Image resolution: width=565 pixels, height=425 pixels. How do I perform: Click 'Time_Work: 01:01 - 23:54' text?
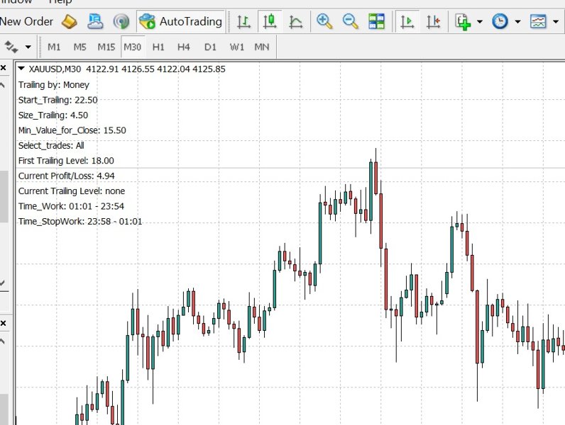coord(71,206)
